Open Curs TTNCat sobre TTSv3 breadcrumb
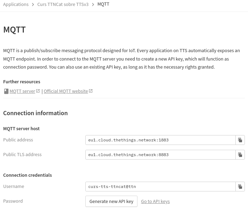This screenshot has height=210, width=248. tap(63, 5)
